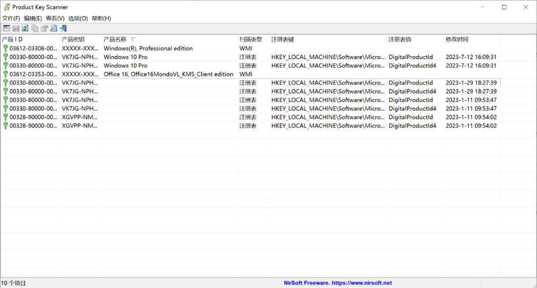The width and height of the screenshot is (537, 288).
Task: Open the 帮助(H) menu
Action: pos(101,18)
